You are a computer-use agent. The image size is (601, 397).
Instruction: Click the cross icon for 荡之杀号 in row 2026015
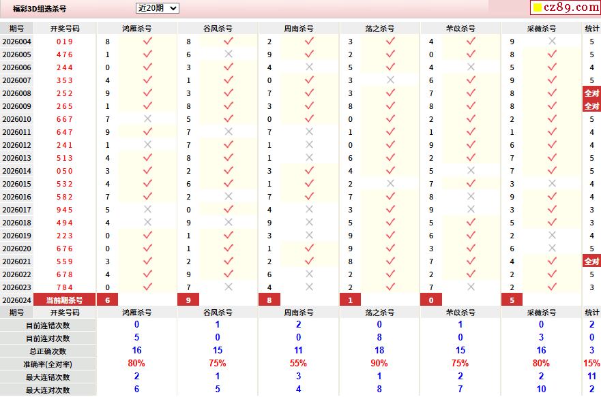[x=390, y=184]
